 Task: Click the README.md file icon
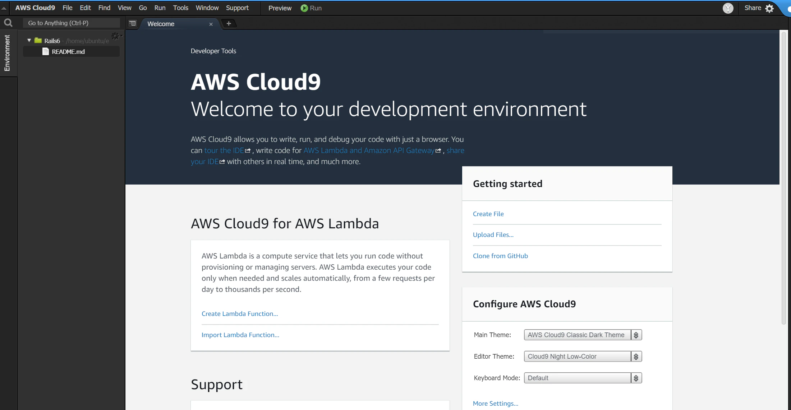click(46, 51)
